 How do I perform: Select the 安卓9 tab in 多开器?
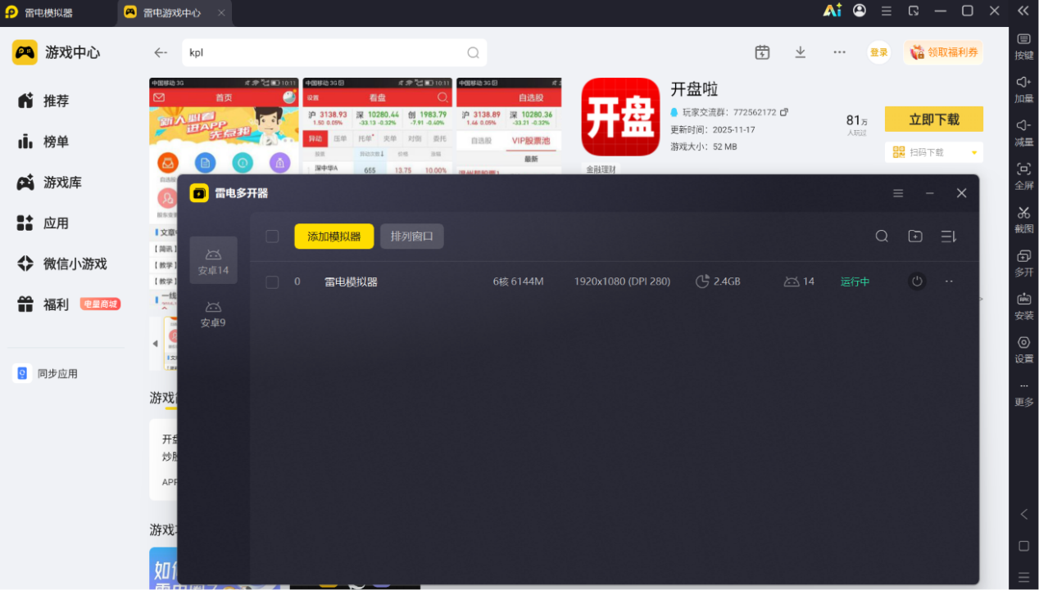[x=213, y=313]
